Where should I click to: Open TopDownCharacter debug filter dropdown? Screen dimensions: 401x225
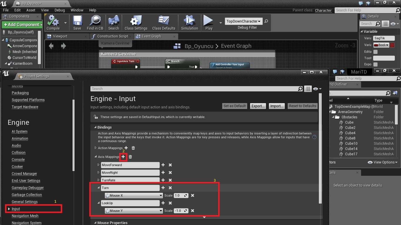pyautogui.click(x=243, y=21)
